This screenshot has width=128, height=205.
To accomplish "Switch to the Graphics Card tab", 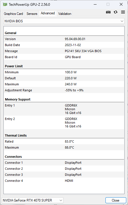I will click(x=13, y=13).
